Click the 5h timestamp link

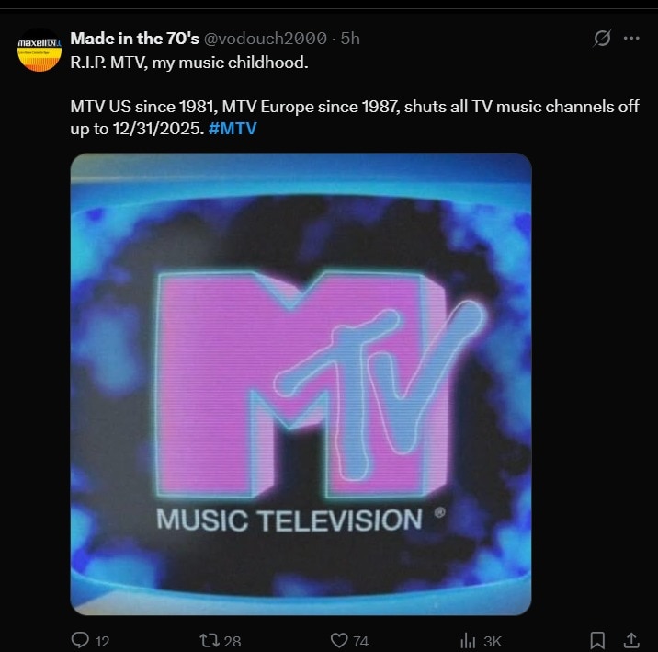pyautogui.click(x=350, y=39)
